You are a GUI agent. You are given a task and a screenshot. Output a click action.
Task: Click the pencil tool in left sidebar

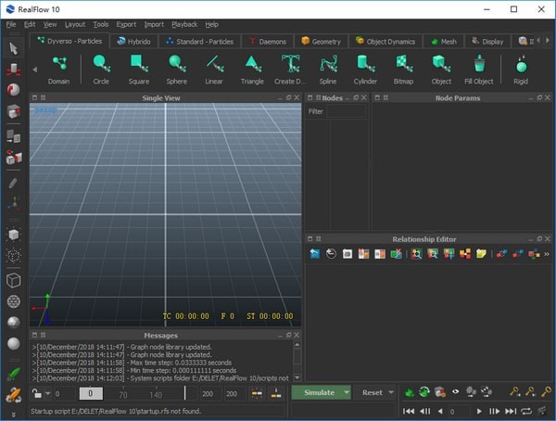click(x=14, y=184)
